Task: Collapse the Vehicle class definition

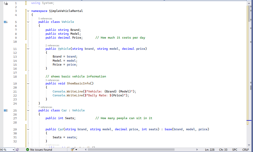Action: pos(28,22)
